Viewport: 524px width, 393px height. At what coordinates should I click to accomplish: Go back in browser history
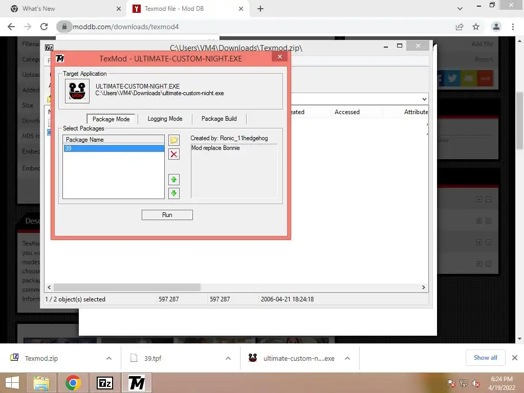[11, 27]
